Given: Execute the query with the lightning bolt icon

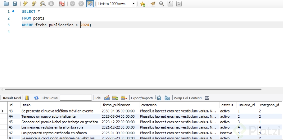Looking at the screenshot, I should tap(25, 3).
